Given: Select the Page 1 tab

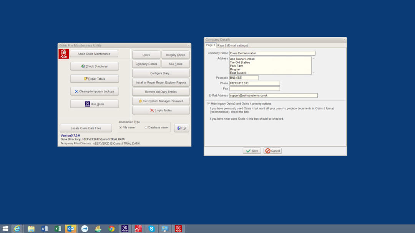Looking at the screenshot, I should tap(210, 45).
